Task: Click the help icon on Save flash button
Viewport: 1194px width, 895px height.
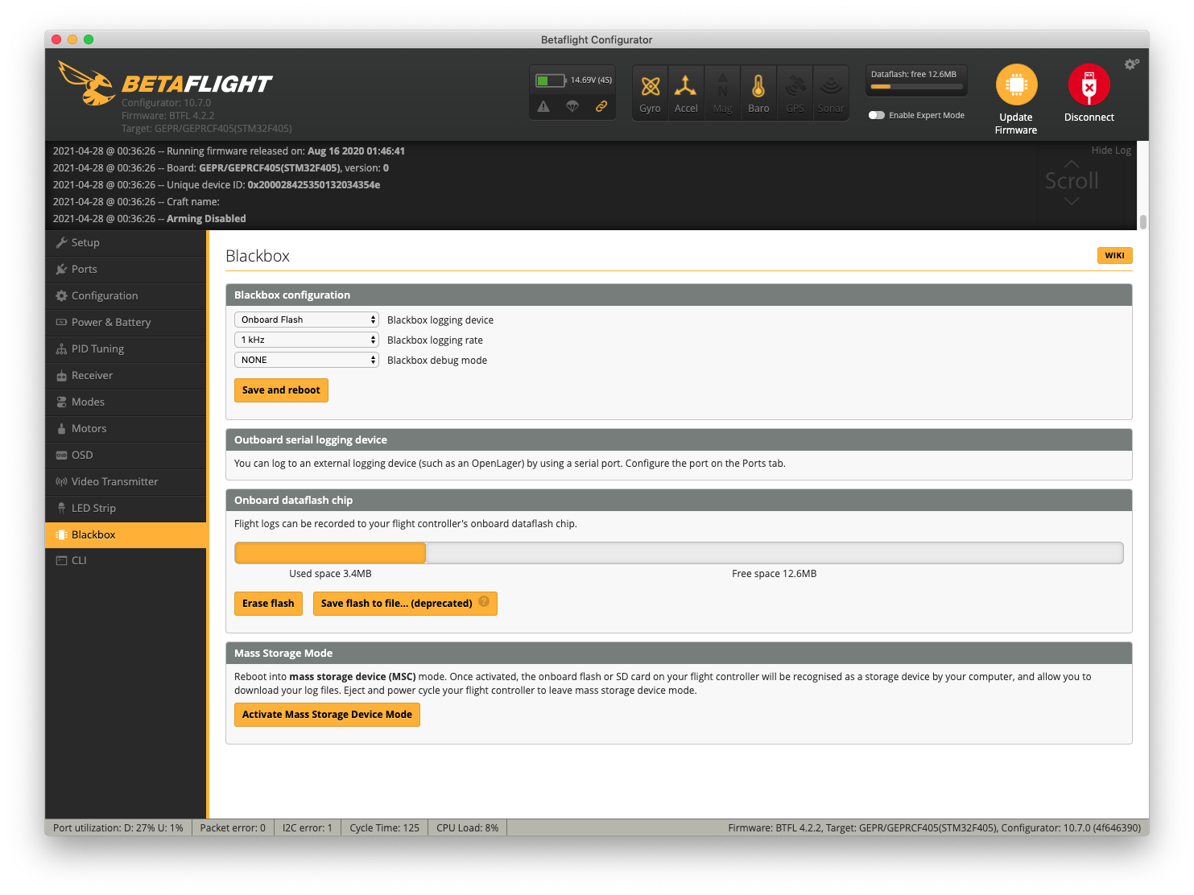Action: [484, 601]
